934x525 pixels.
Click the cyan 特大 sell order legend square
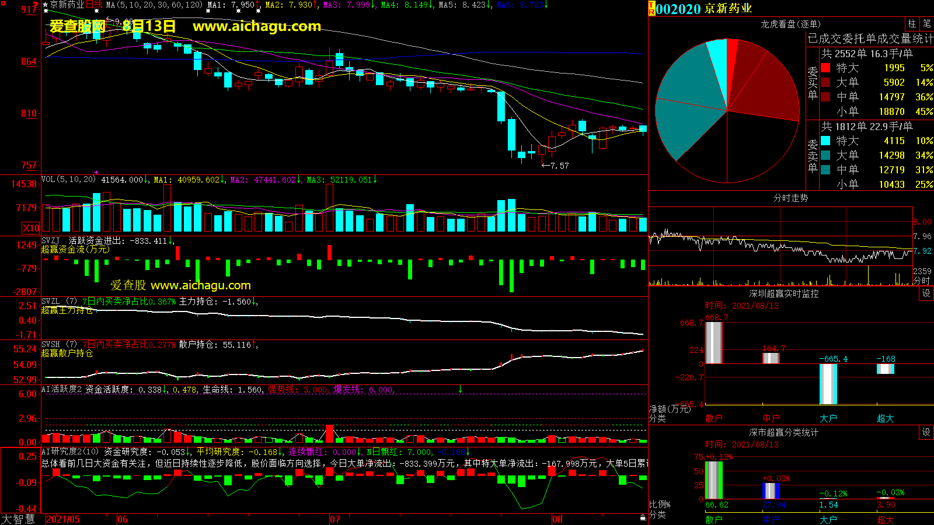click(x=825, y=141)
